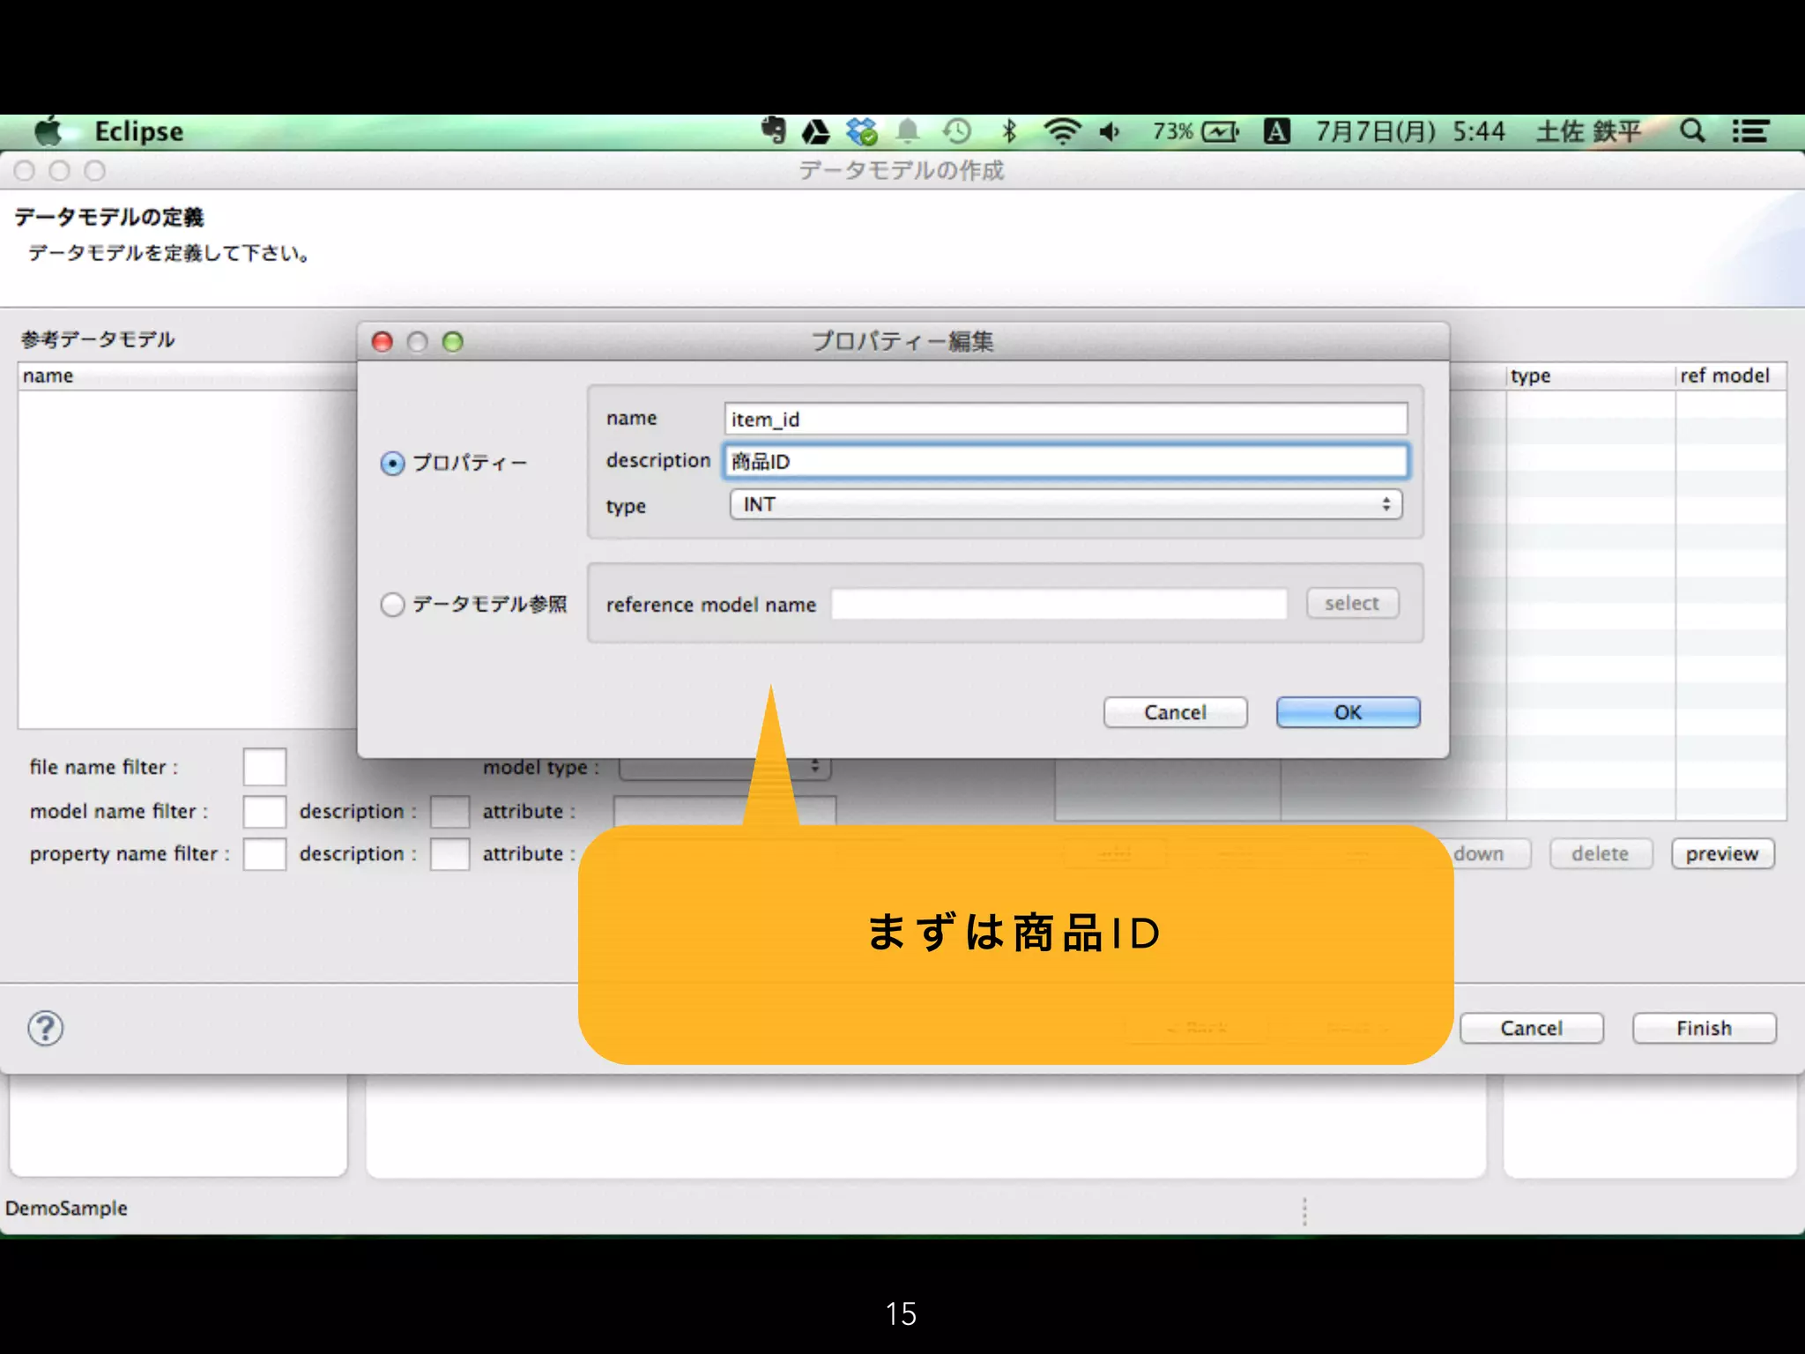Open the Google Drive menu bar icon
Viewport: 1805px width, 1354px height.
tap(816, 132)
